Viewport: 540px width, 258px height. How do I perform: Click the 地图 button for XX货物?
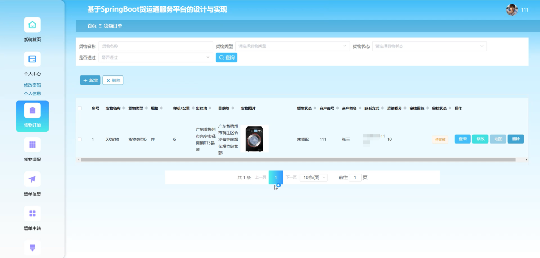coord(498,139)
